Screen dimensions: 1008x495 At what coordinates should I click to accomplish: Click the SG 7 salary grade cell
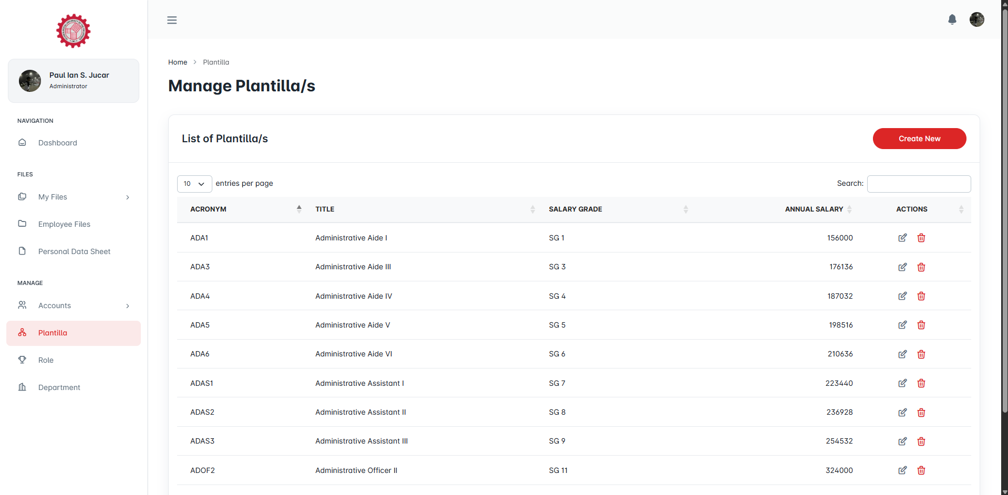[557, 383]
